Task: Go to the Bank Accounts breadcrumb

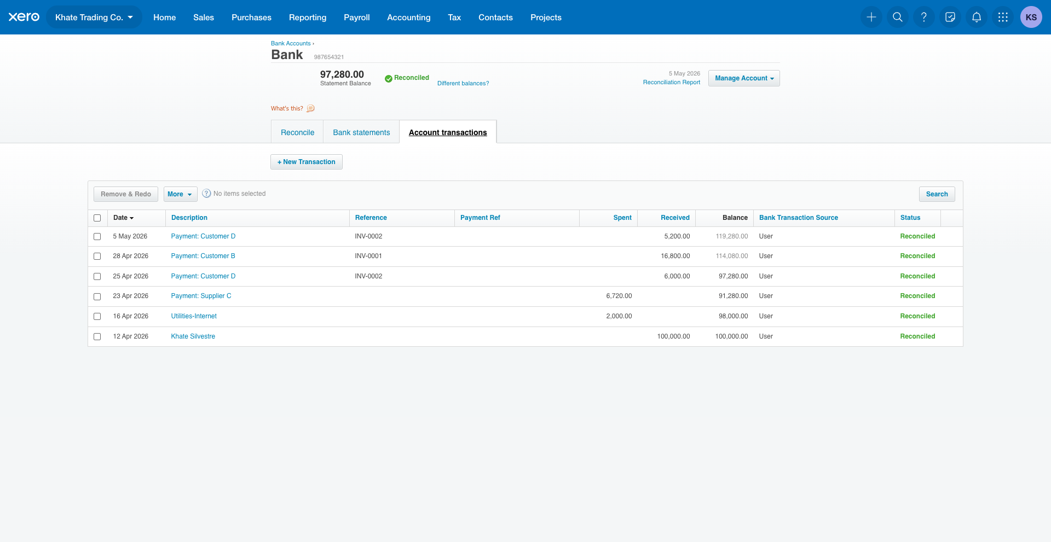Action: point(291,43)
